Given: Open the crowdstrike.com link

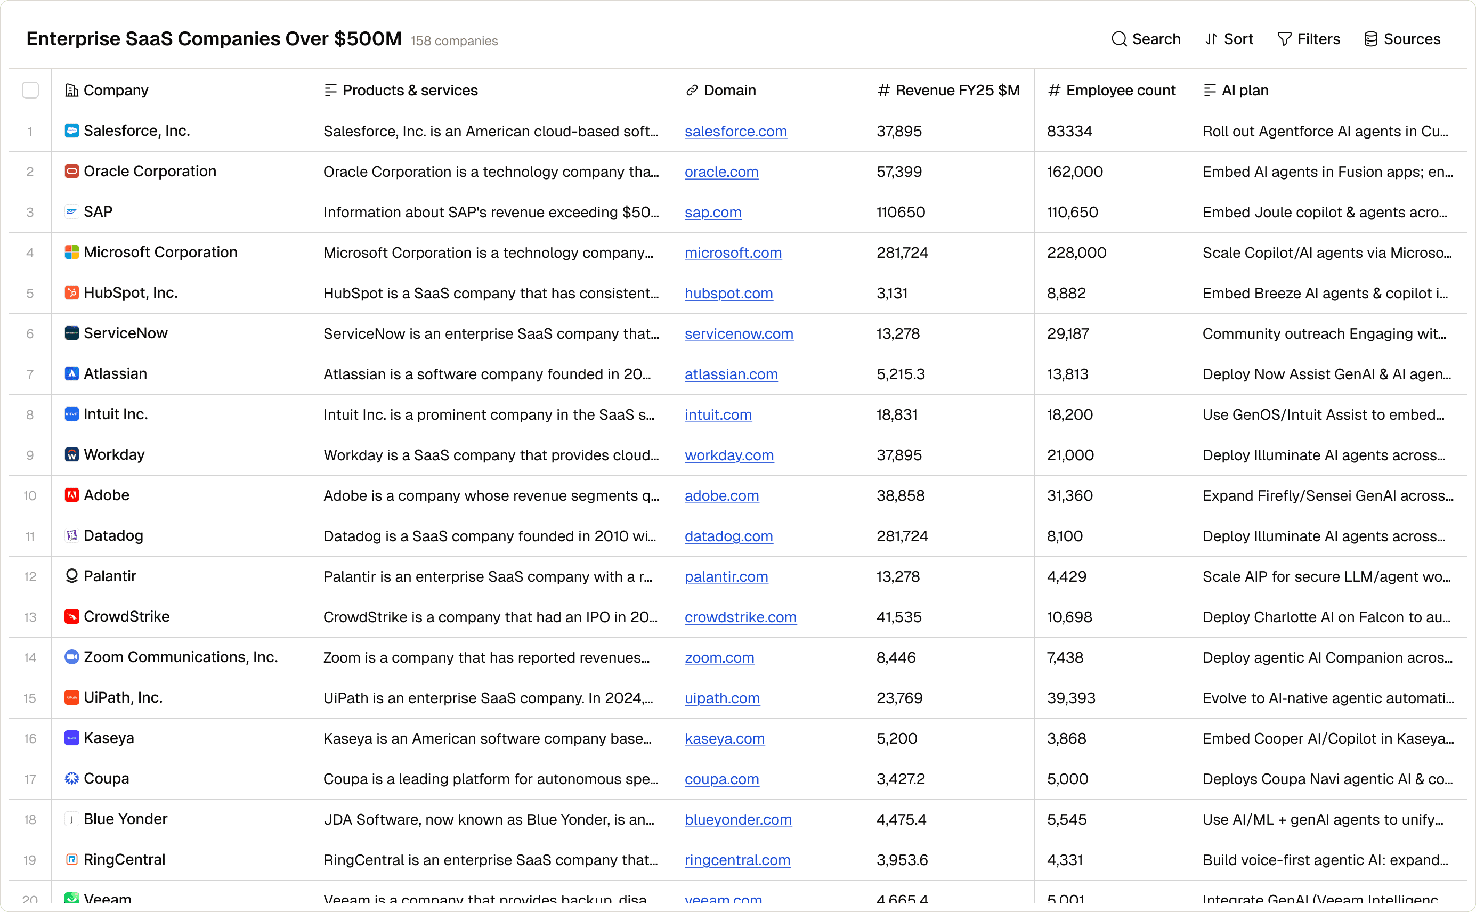Looking at the screenshot, I should coord(740,616).
